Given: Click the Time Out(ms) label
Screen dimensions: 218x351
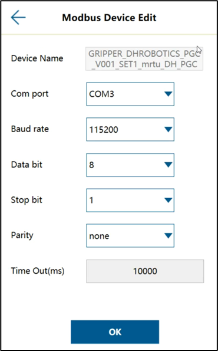Looking at the screenshot, I should pos(38,271).
